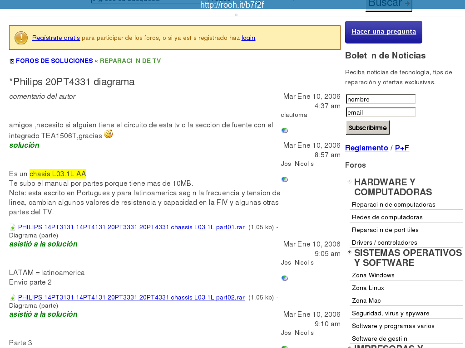
Task: Click the globe icon under 8:57 am post
Action: [285, 179]
